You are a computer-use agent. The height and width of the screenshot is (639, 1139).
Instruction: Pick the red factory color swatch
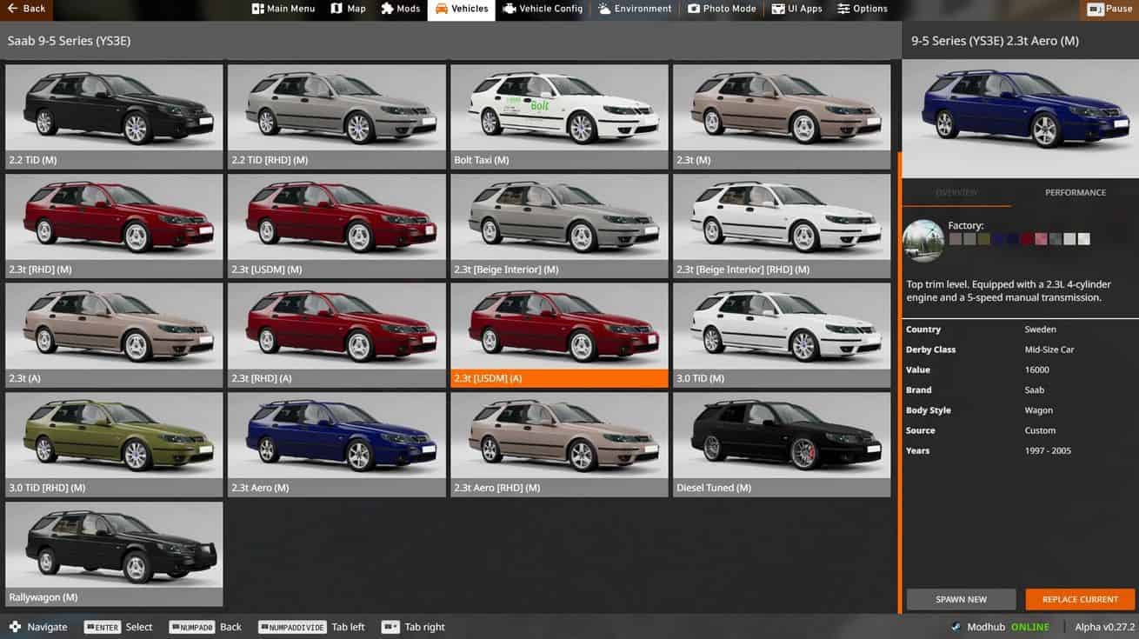[1027, 239]
